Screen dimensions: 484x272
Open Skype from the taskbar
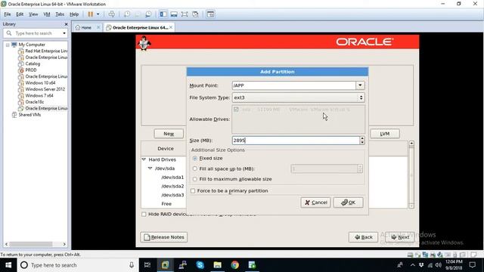(200, 265)
